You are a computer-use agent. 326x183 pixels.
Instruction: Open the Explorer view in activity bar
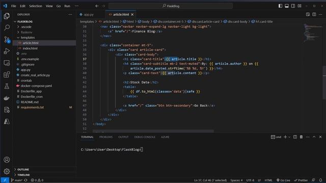click(x=7, y=16)
